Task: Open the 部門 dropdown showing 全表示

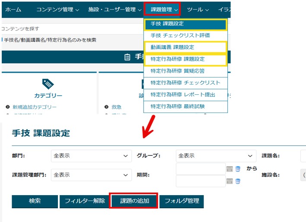Action: tap(91, 156)
